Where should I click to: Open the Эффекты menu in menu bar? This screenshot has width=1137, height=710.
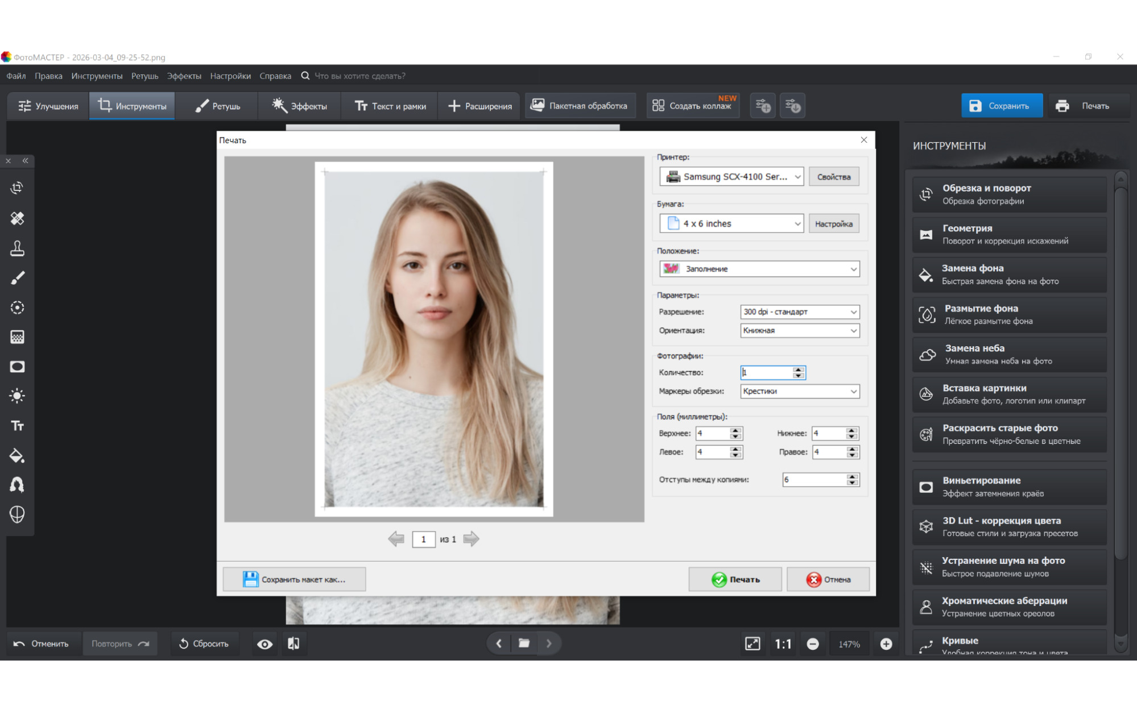pyautogui.click(x=184, y=76)
